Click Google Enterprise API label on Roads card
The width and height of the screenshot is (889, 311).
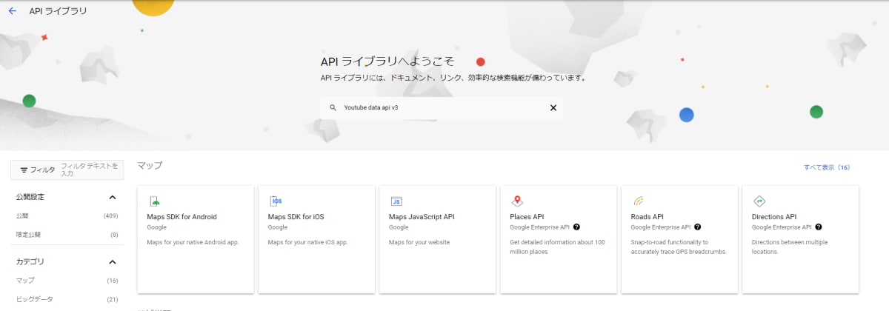(x=660, y=227)
